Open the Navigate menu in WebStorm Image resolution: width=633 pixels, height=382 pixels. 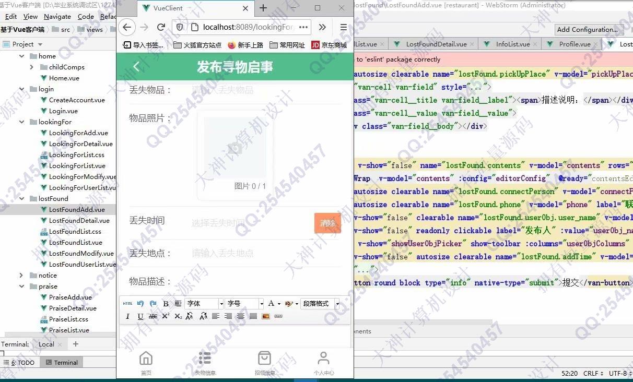[x=57, y=17]
